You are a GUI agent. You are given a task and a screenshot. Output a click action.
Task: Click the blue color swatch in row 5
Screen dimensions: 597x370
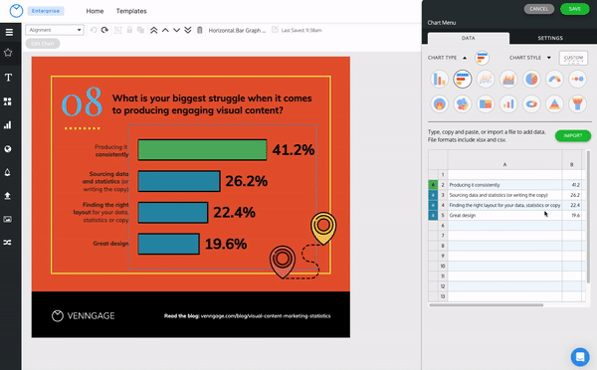[x=433, y=215]
